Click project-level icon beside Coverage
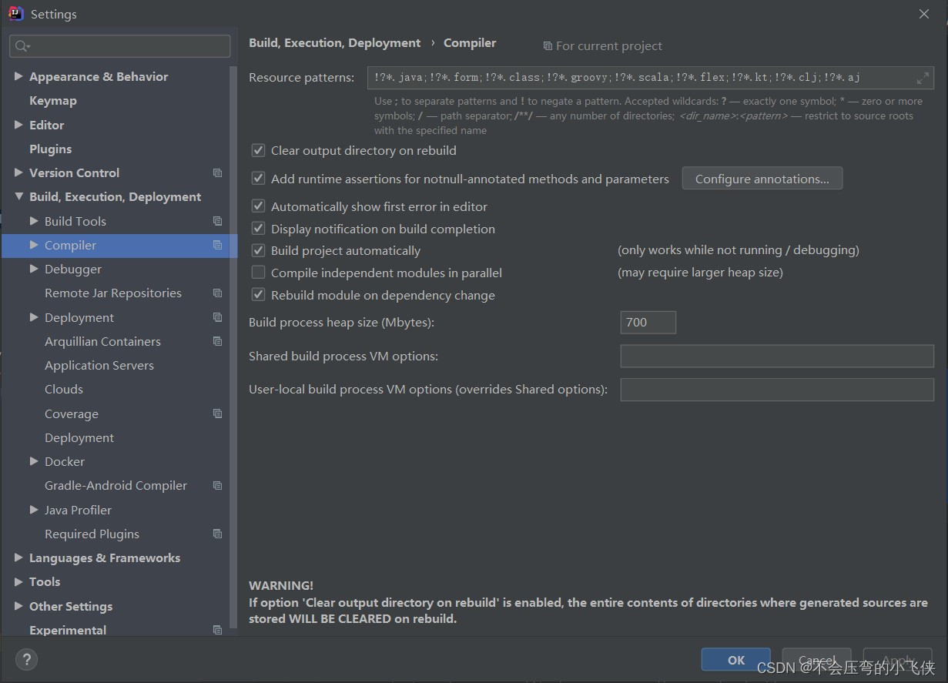Image resolution: width=948 pixels, height=683 pixels. tap(217, 413)
